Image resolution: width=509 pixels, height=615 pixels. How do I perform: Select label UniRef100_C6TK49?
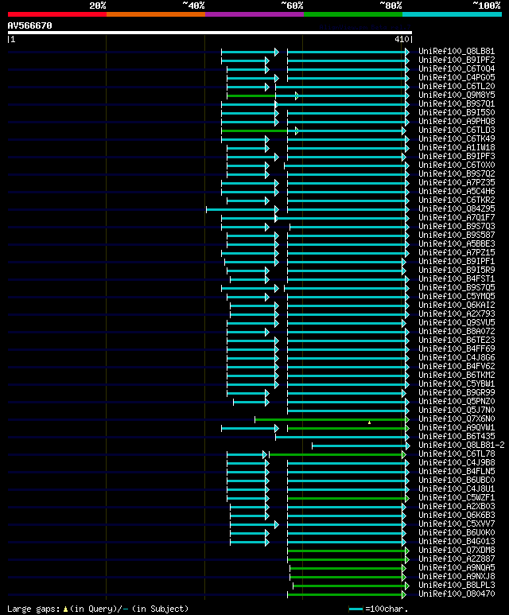(457, 139)
